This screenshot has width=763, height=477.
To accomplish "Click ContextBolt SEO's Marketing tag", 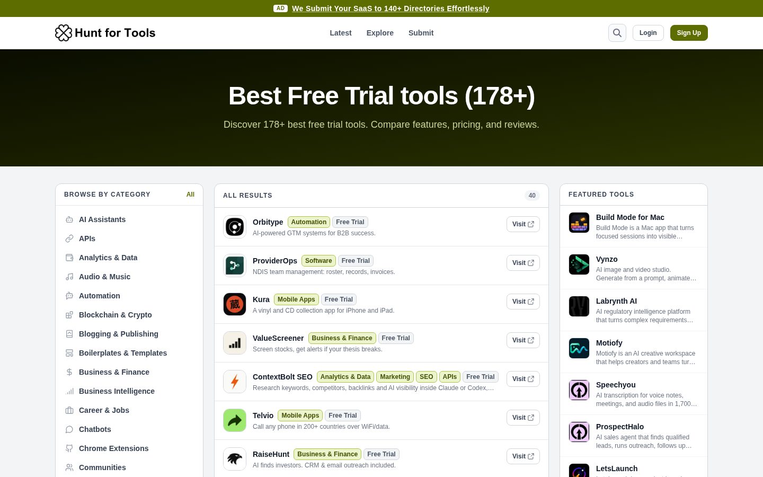I will [395, 377].
